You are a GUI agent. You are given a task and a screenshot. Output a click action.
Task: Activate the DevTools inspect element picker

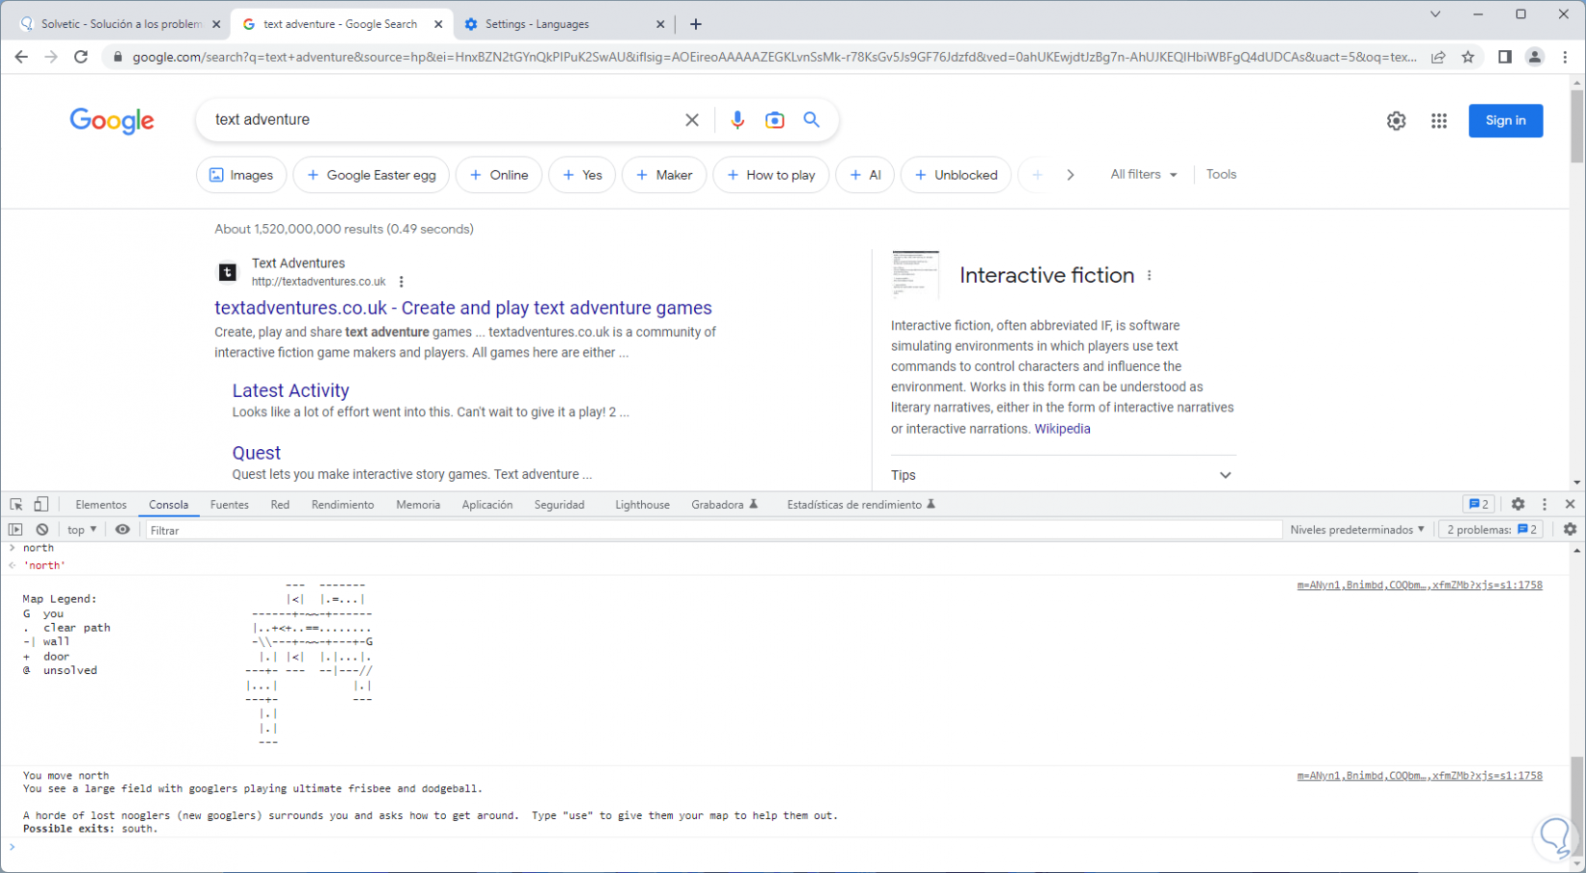(16, 505)
